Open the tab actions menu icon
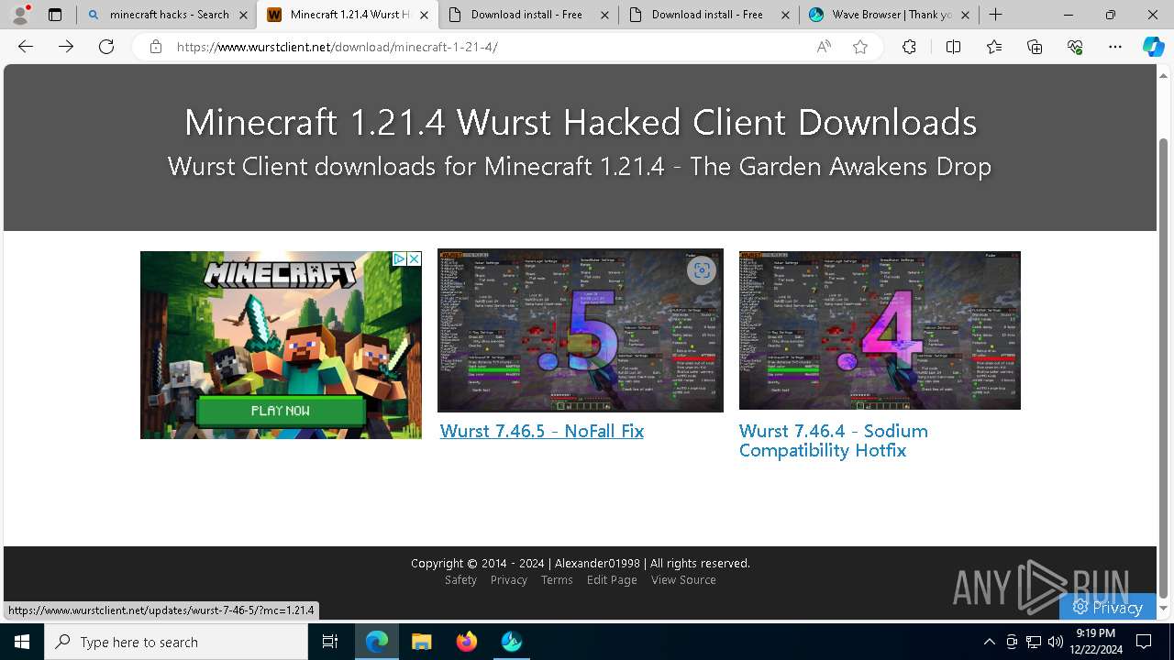Viewport: 1174px width, 660px height. tap(55, 15)
